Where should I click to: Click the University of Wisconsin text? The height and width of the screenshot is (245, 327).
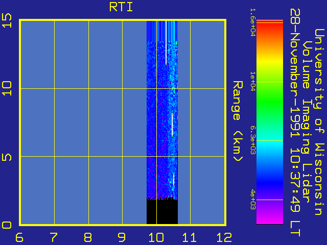pos(319,122)
